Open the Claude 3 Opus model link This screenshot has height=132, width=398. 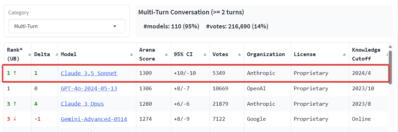click(x=82, y=104)
